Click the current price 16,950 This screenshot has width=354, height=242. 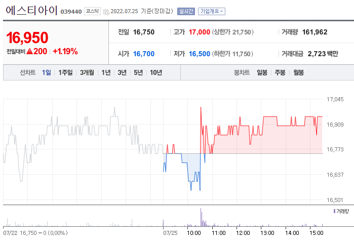pos(27,37)
